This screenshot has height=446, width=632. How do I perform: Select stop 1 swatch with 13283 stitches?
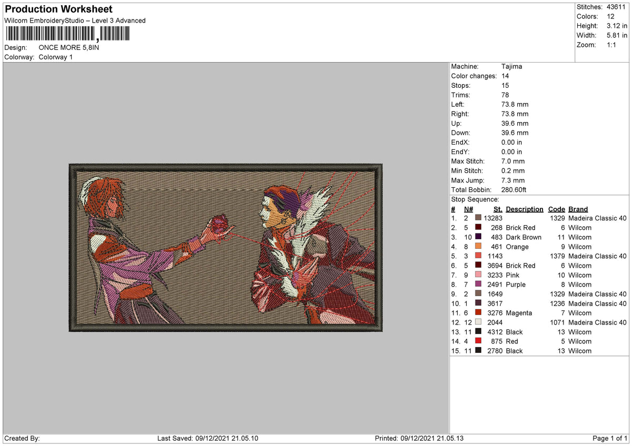(x=478, y=218)
